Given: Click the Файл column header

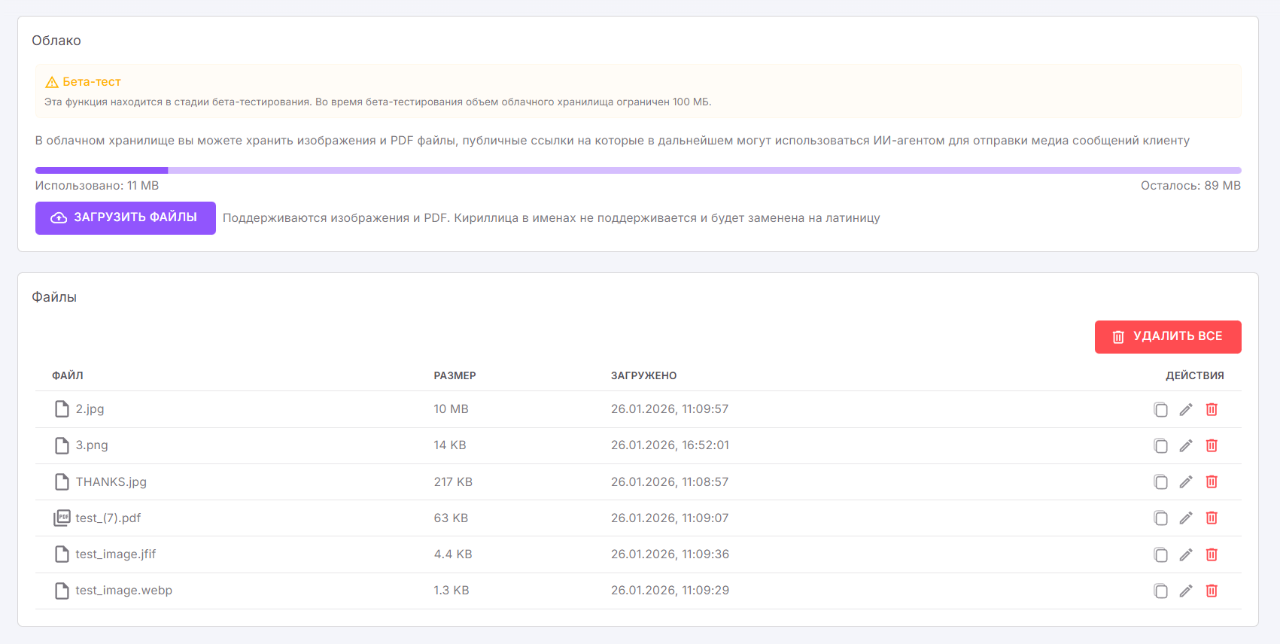Looking at the screenshot, I should 68,375.
